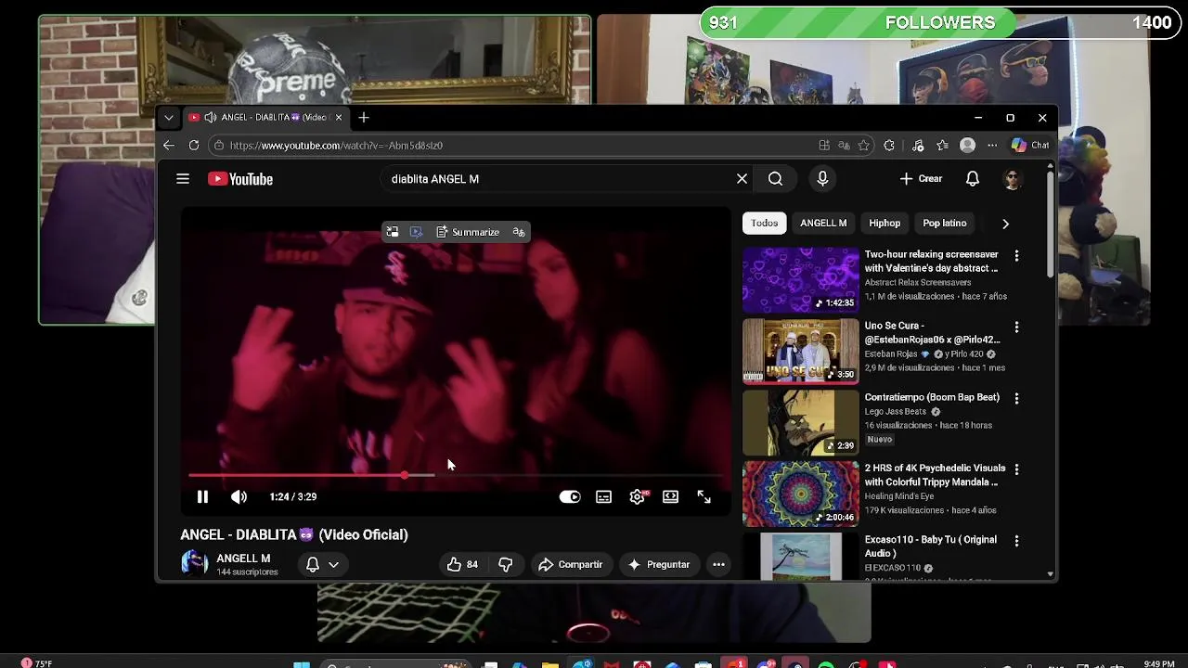Open the Two-hour relaxing screensaver thumbnail
Screen dimensions: 1188x668
(801, 279)
